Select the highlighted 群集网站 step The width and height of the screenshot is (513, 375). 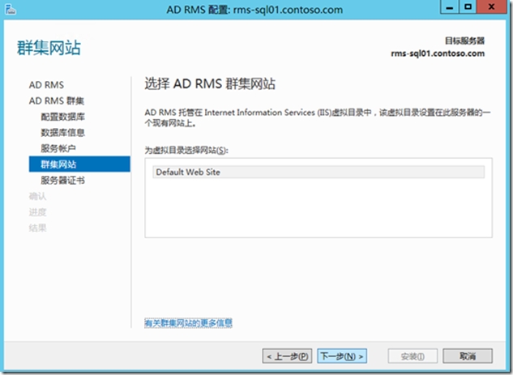click(79, 164)
